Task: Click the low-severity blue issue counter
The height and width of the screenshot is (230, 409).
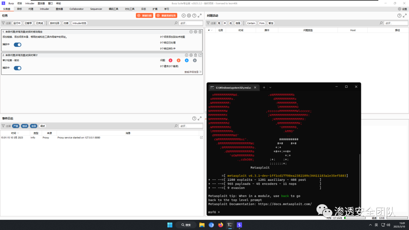Action: 187,61
